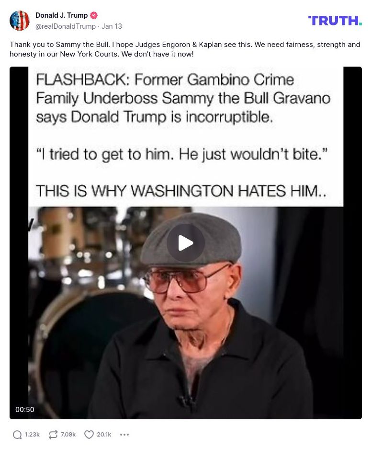Click the @realDonaldTrump handle
Viewport: 372px width, 449px height.
pyautogui.click(x=66, y=26)
